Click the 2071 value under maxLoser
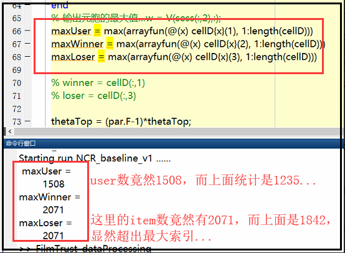 pos(54,236)
